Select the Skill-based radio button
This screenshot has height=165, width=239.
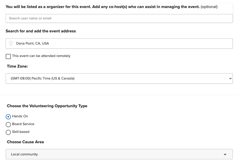click(8, 132)
